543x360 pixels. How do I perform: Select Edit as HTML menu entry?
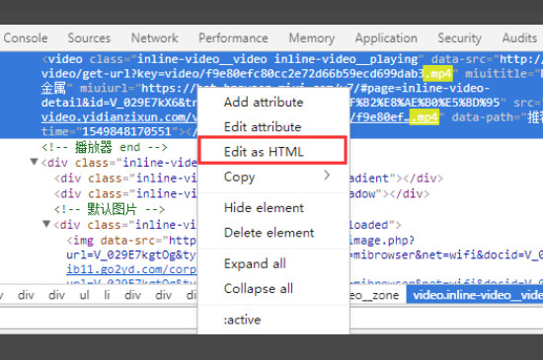click(x=273, y=152)
